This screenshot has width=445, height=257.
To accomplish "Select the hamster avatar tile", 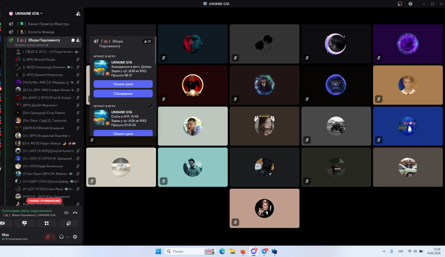I will click(x=121, y=167).
